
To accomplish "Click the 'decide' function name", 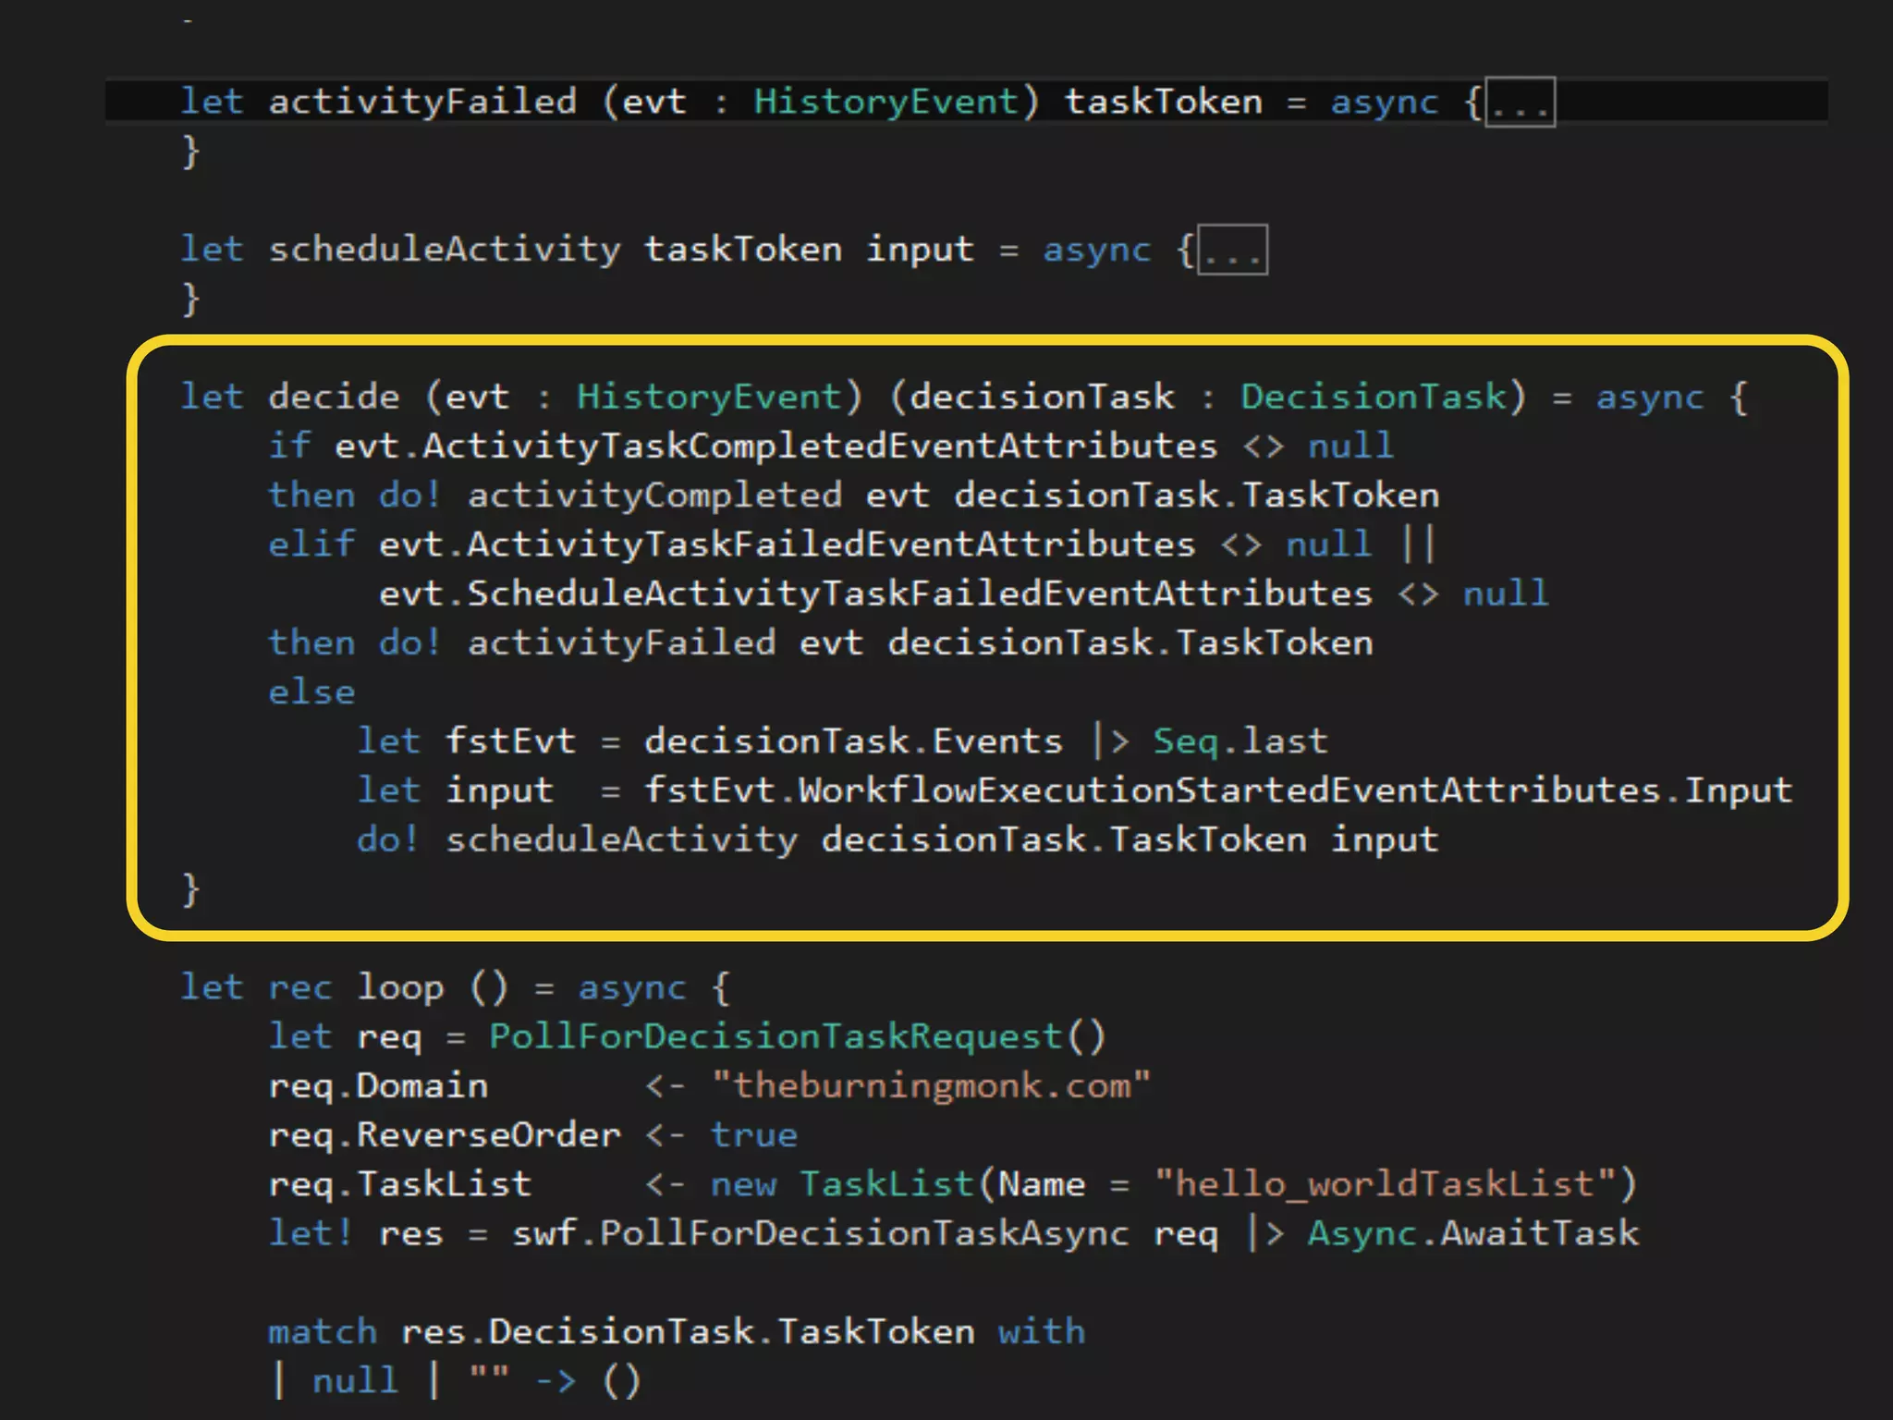I will 334,397.
